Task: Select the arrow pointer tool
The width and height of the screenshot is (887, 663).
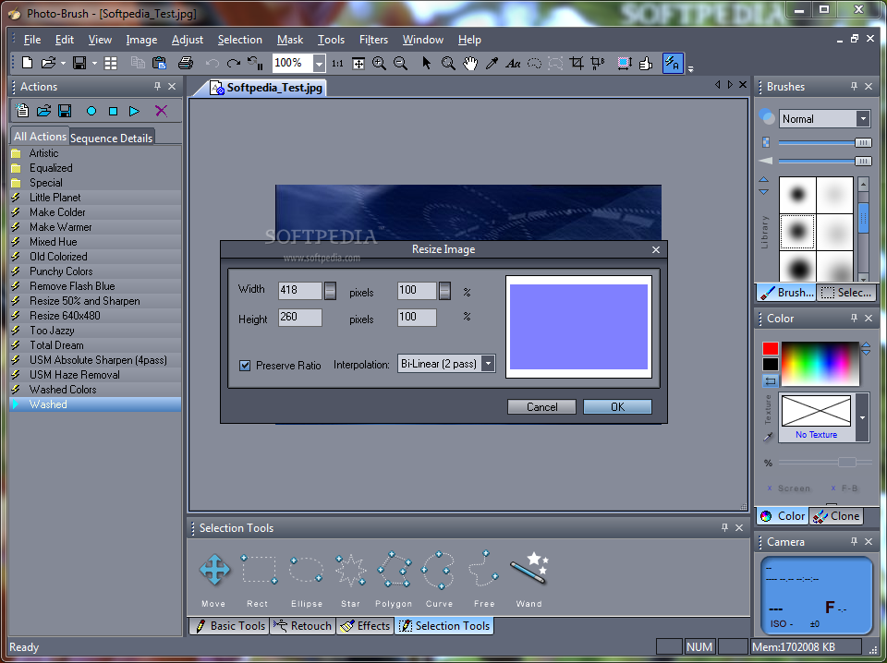Action: (x=427, y=63)
